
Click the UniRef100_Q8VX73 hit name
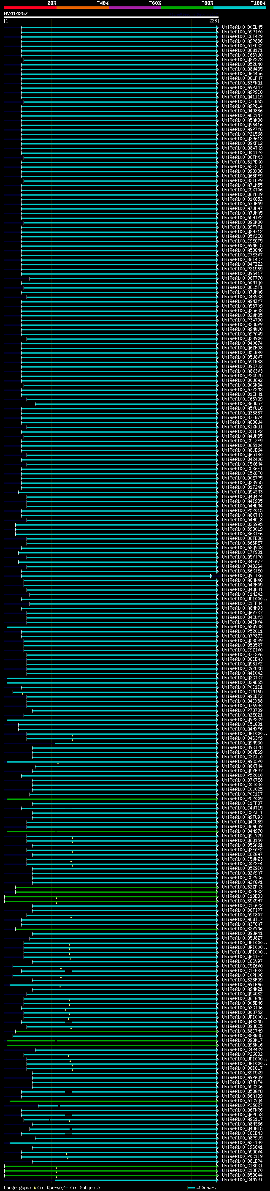tap(242, 60)
